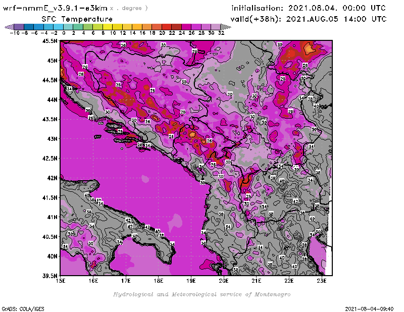This screenshot has width=404, height=312.
Task: Click the below -10 arrow of the legend
Action: (9, 27)
